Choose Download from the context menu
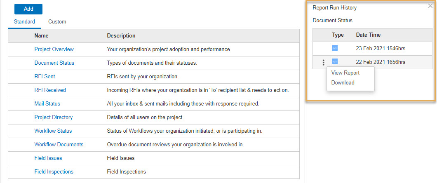The image size is (437, 183). [343, 83]
